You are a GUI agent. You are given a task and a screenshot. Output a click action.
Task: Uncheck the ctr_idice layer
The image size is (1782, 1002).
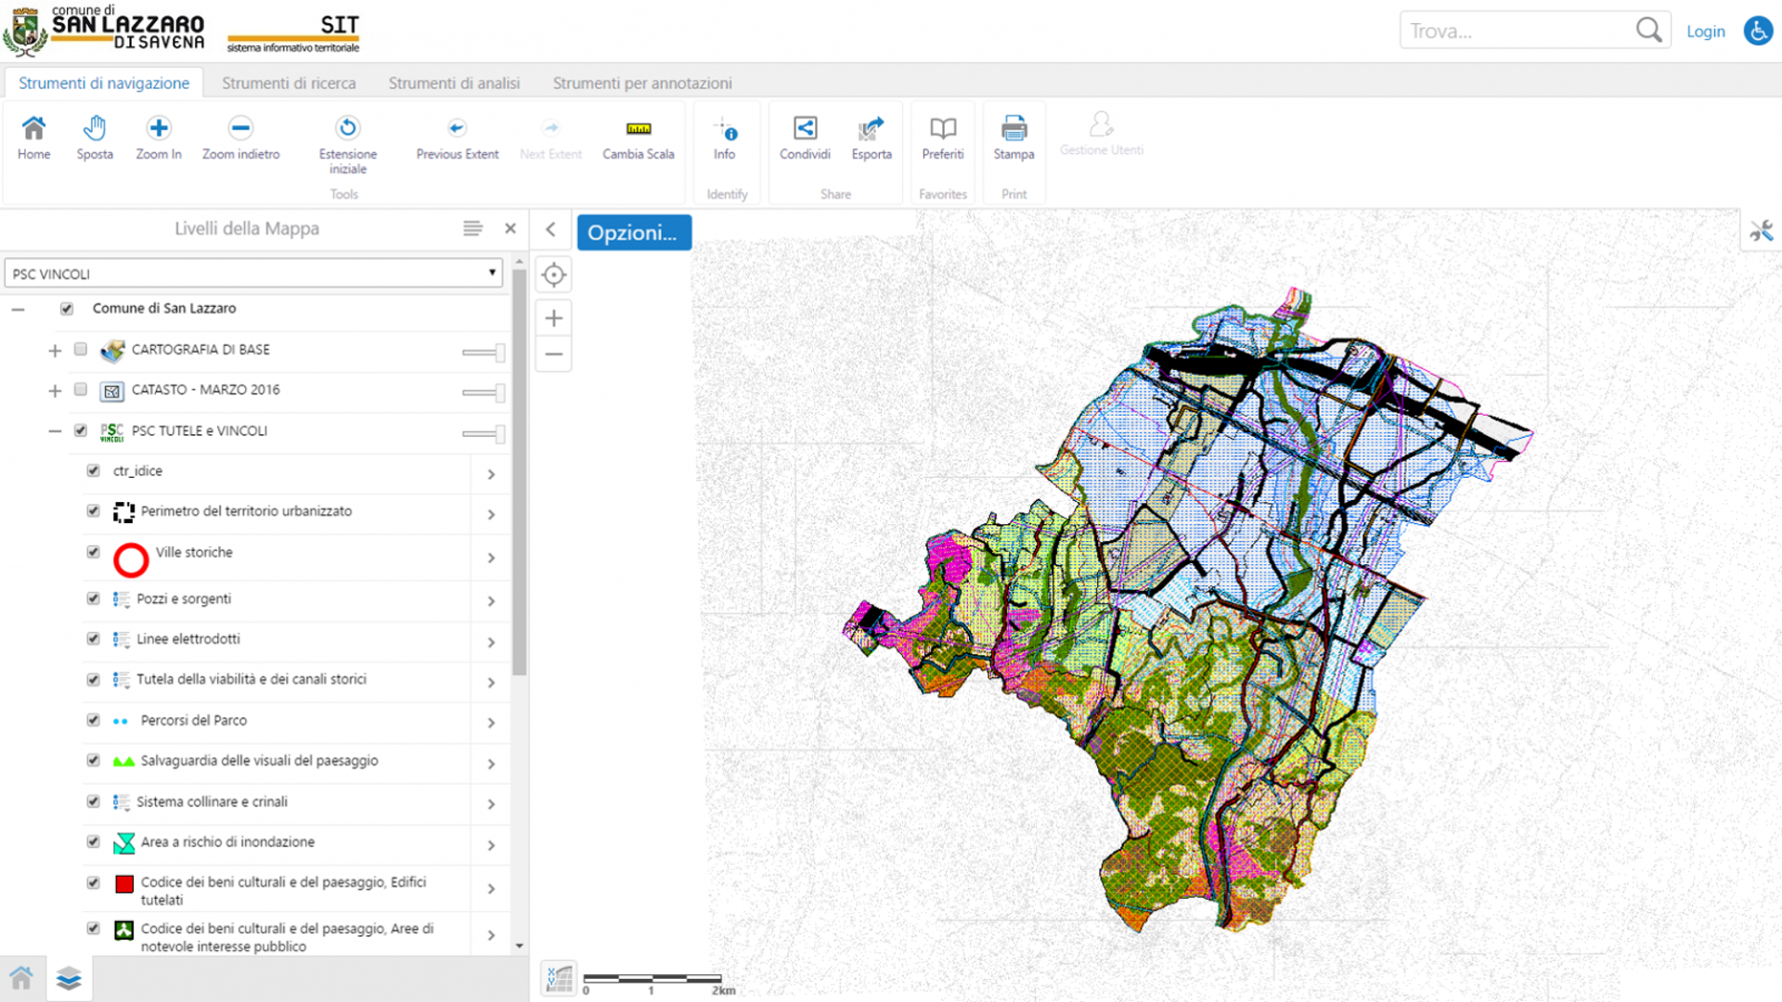point(94,470)
